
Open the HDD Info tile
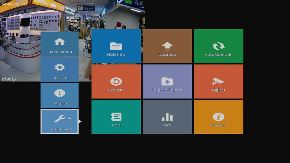(116, 46)
